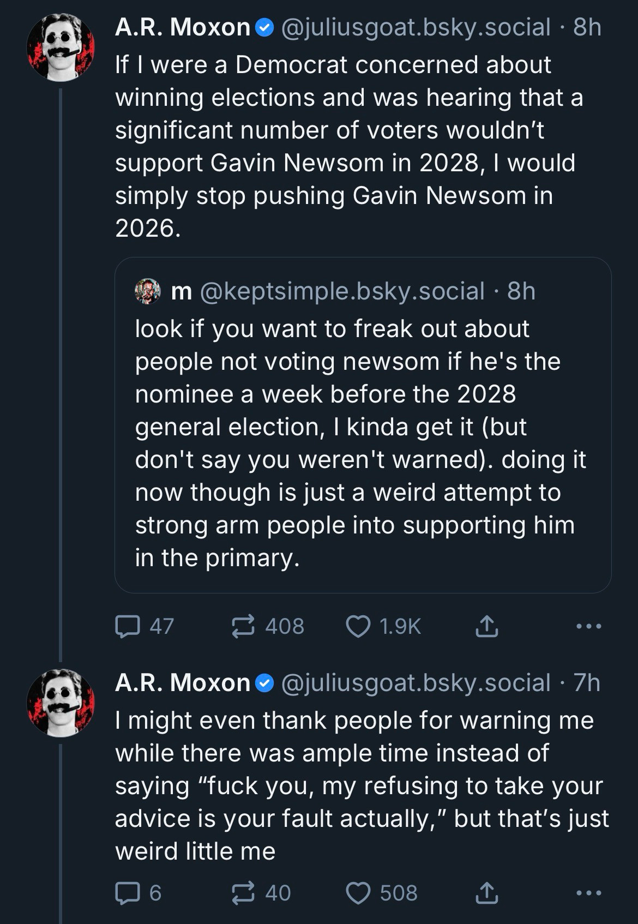
Task: Like the post with 508 likes
Action: (x=358, y=893)
